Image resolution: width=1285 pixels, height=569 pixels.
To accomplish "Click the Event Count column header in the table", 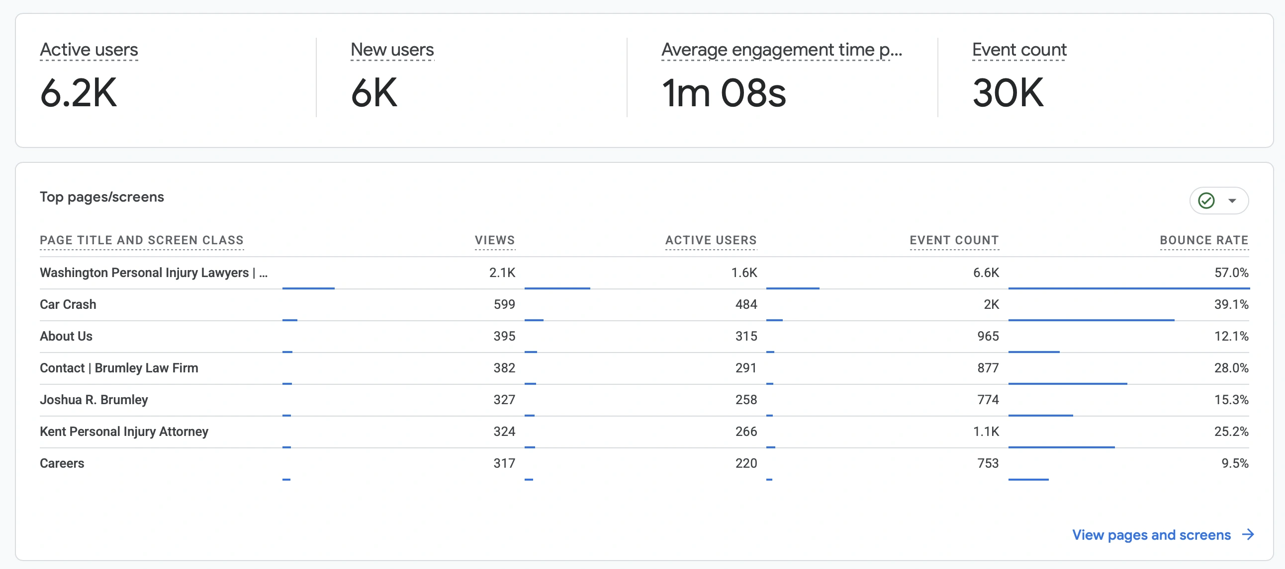I will 954,240.
